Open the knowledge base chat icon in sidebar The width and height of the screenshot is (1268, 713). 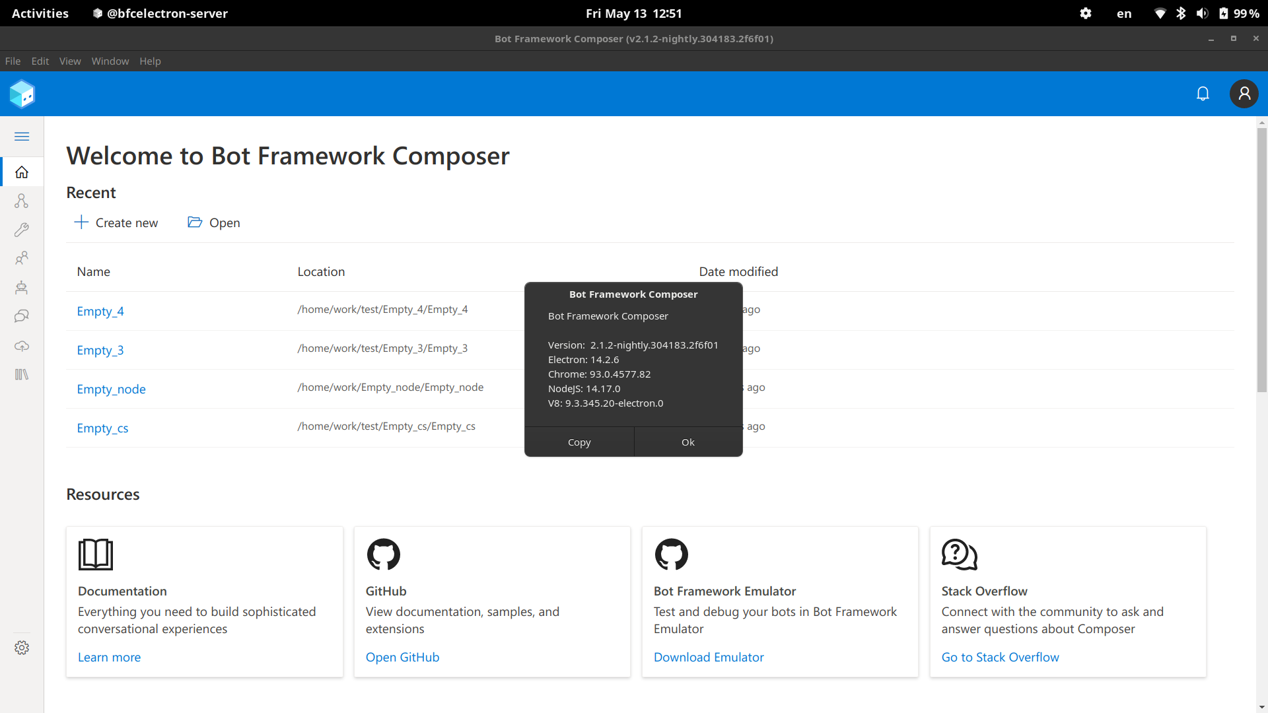click(22, 316)
